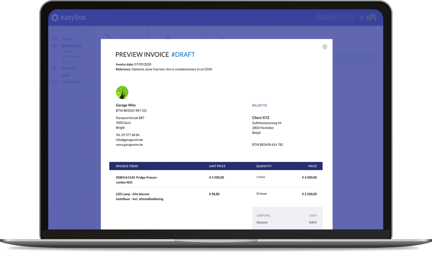Close the invoice preview dialog

[x=325, y=47]
